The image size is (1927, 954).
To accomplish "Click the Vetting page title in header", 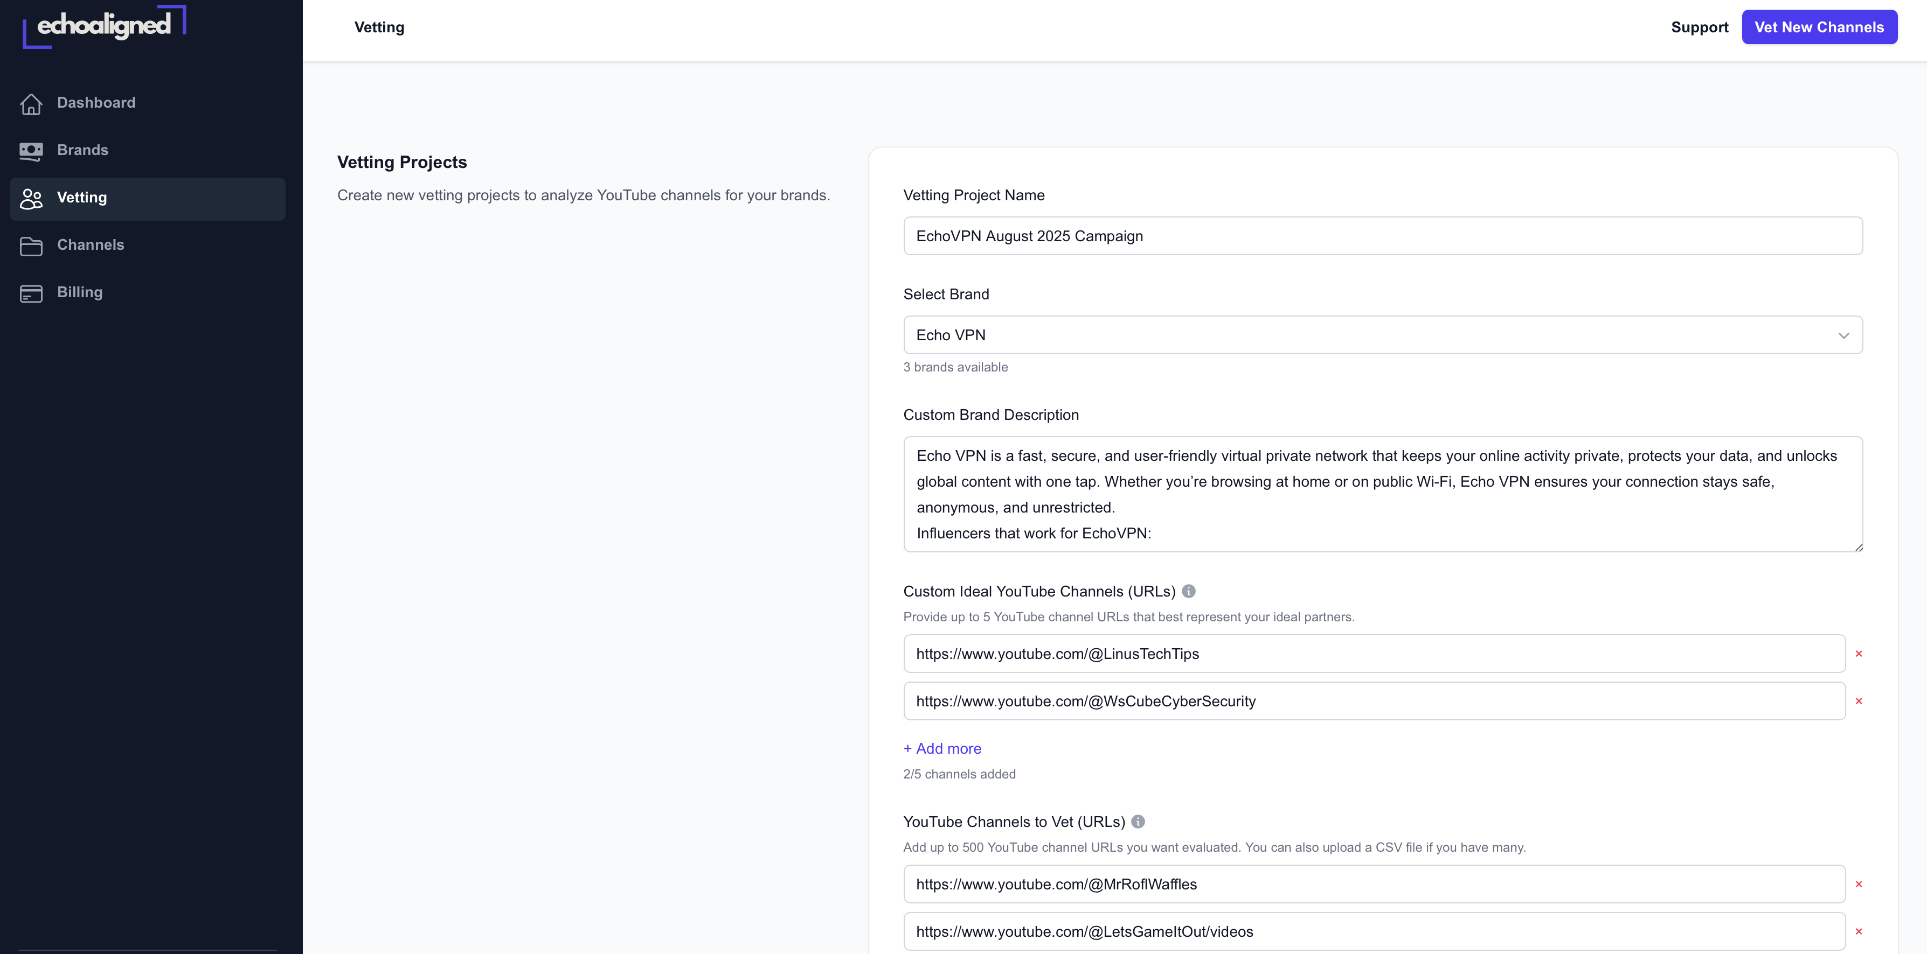I will tap(379, 27).
